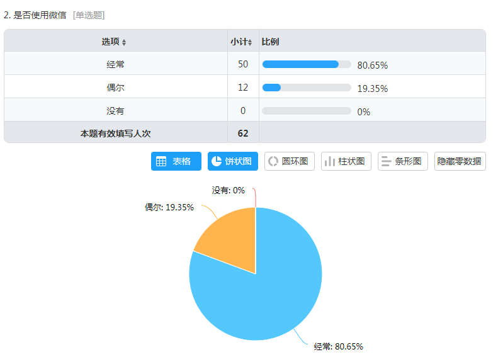
Task: Switch to the 柱状图 column chart view
Action: tap(346, 161)
